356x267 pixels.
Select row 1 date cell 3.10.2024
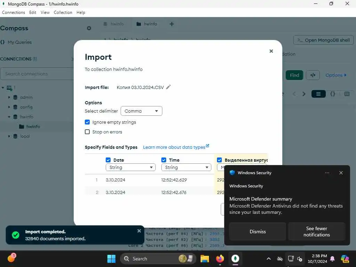[115, 180]
